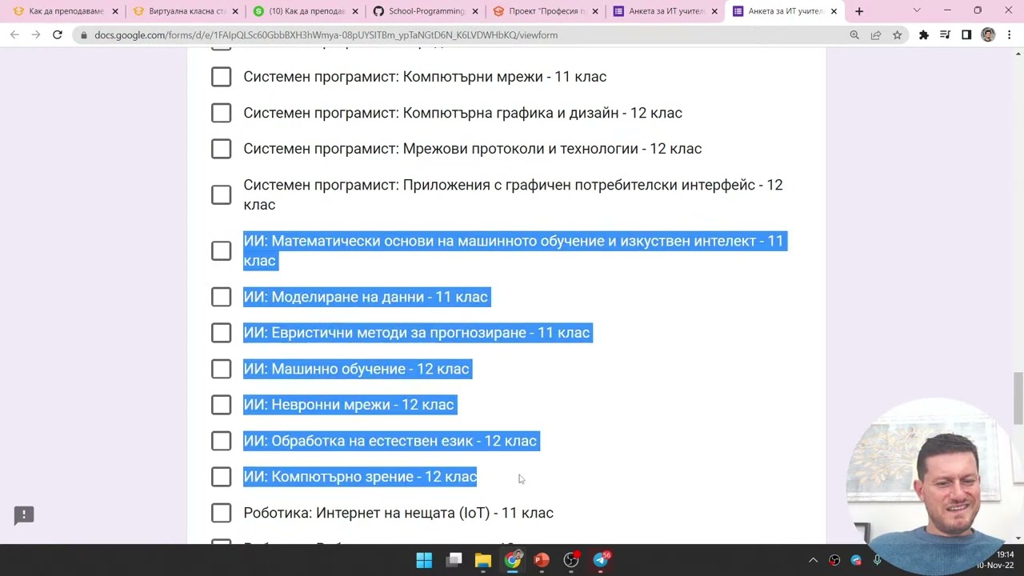Show hidden system tray icons
The image size is (1024, 576).
pos(813,560)
